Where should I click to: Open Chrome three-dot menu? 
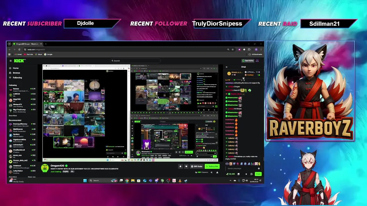[261, 49]
